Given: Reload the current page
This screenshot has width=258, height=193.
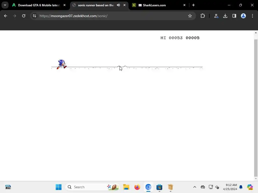Looking at the screenshot, I should click(x=24, y=16).
